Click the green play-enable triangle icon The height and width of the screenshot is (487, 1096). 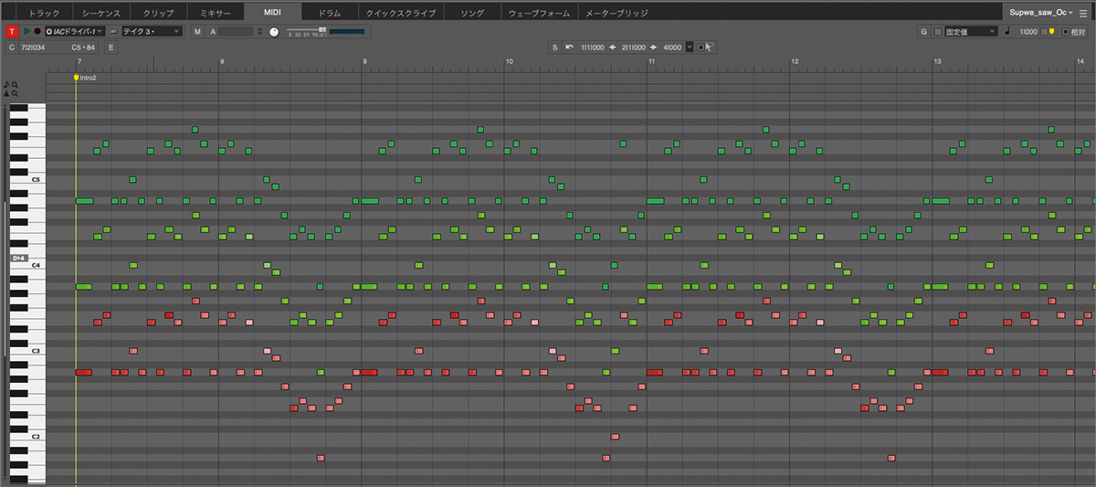click(26, 31)
